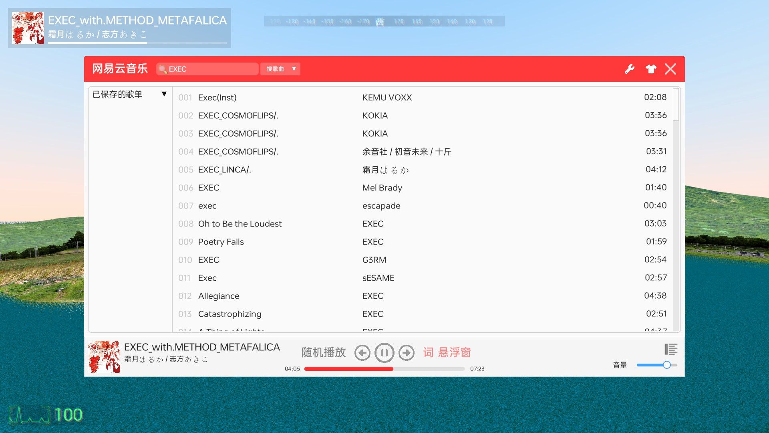Open the skin theme shirt icon

point(651,69)
